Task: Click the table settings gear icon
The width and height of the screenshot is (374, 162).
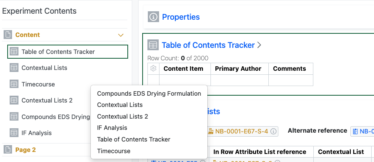Action: [x=153, y=69]
